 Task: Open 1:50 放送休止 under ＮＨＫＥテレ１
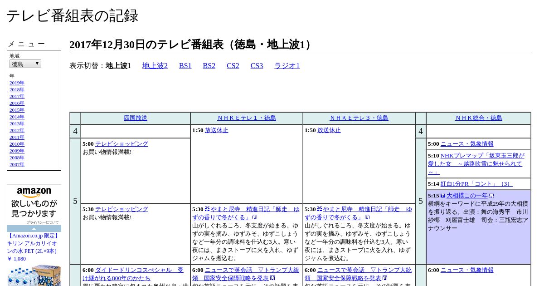coord(217,130)
